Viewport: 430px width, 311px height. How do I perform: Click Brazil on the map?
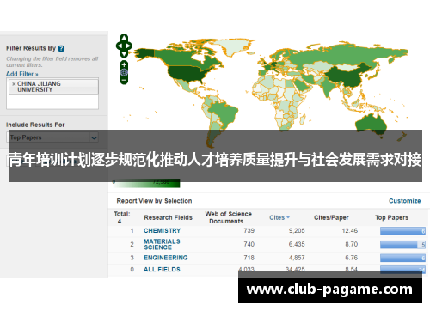[225, 113]
